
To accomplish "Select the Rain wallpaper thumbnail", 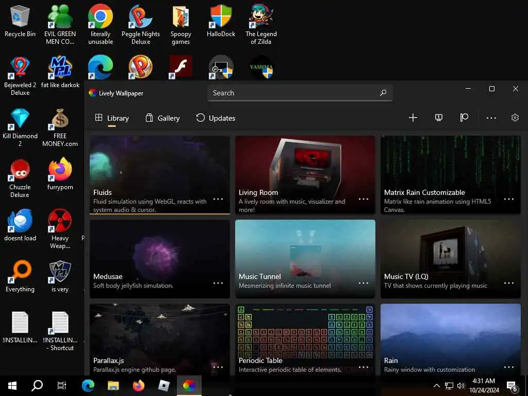I will [x=451, y=339].
